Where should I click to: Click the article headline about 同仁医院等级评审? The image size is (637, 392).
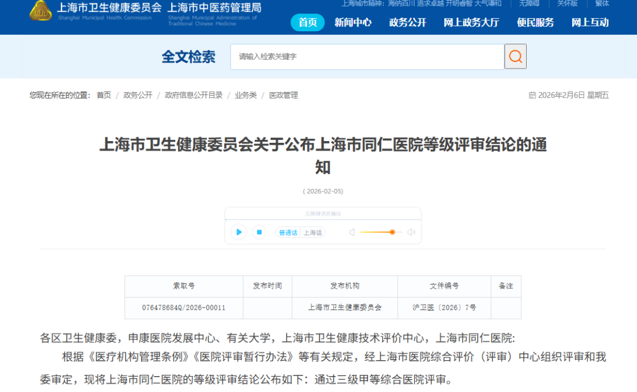coord(323,156)
